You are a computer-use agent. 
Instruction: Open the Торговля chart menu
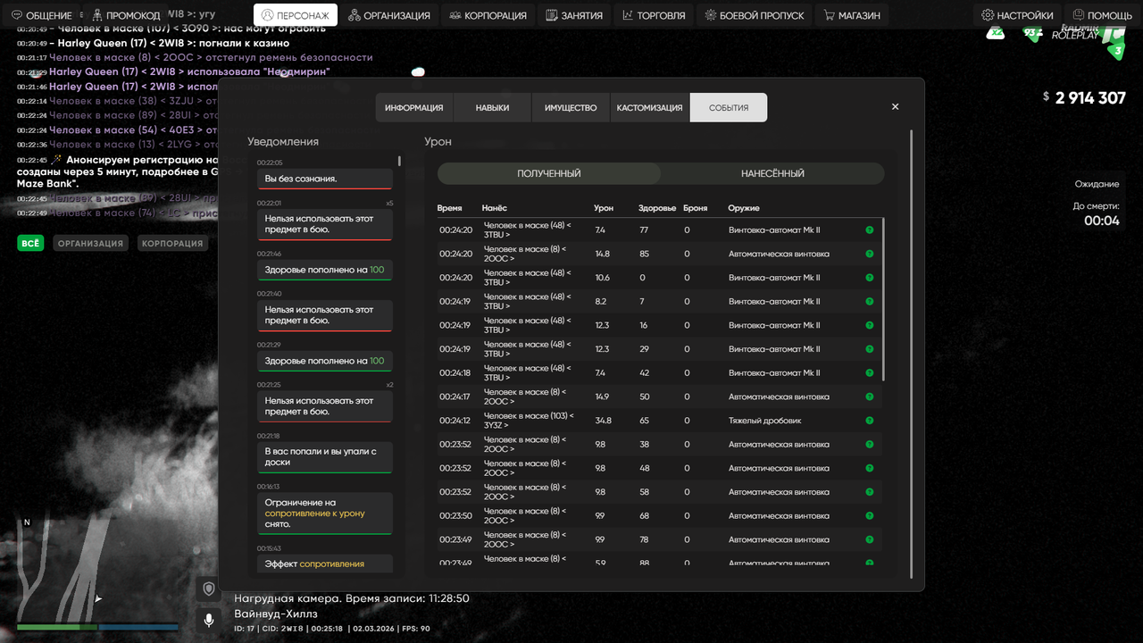click(x=654, y=15)
